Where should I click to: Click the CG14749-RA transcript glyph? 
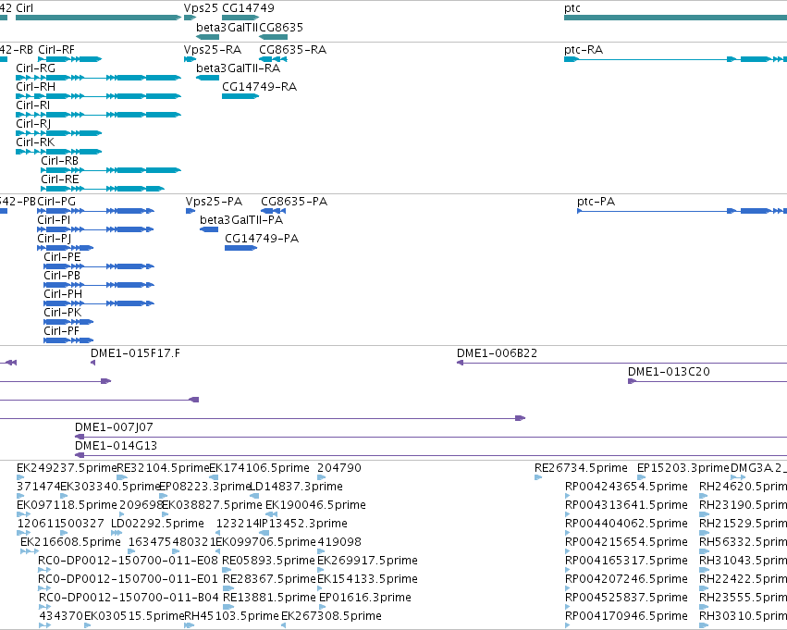(x=240, y=96)
